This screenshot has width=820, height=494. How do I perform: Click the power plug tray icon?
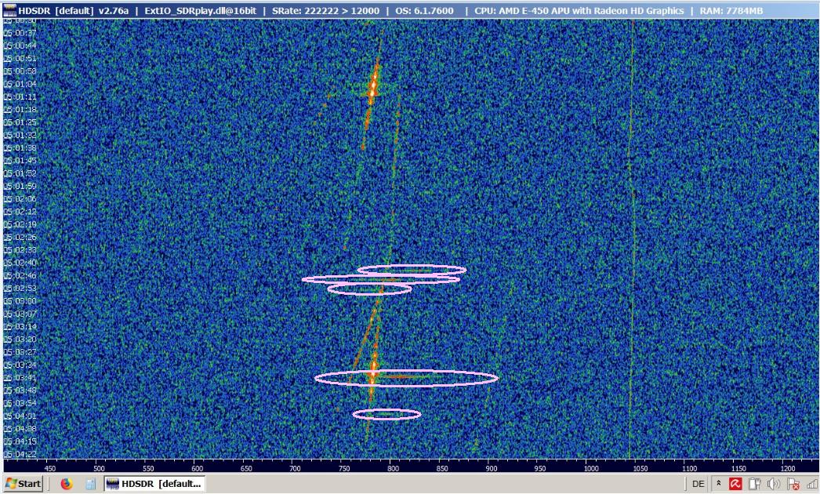pyautogui.click(x=755, y=484)
